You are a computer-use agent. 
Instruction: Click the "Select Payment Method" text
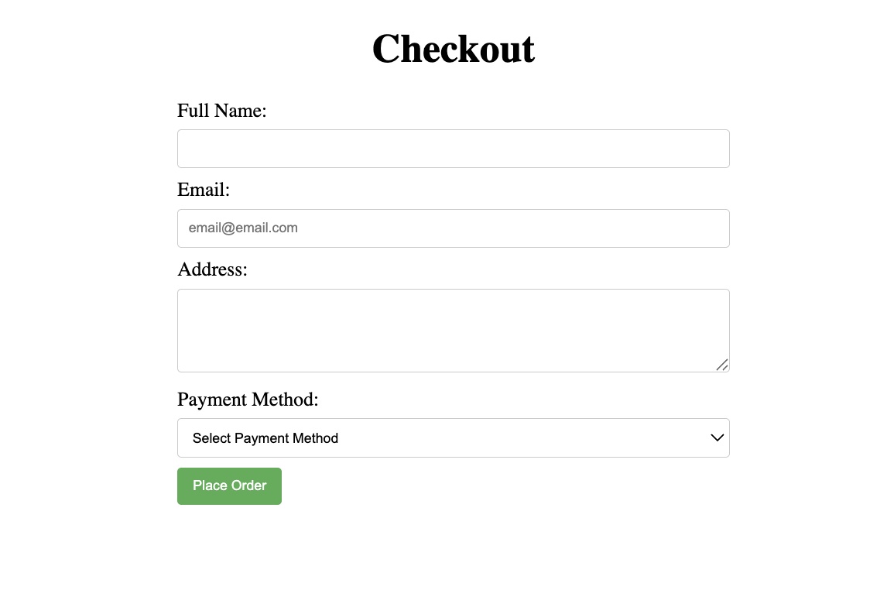pos(265,438)
